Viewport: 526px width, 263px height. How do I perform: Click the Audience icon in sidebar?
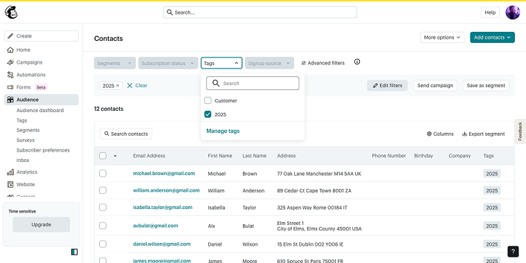10,100
